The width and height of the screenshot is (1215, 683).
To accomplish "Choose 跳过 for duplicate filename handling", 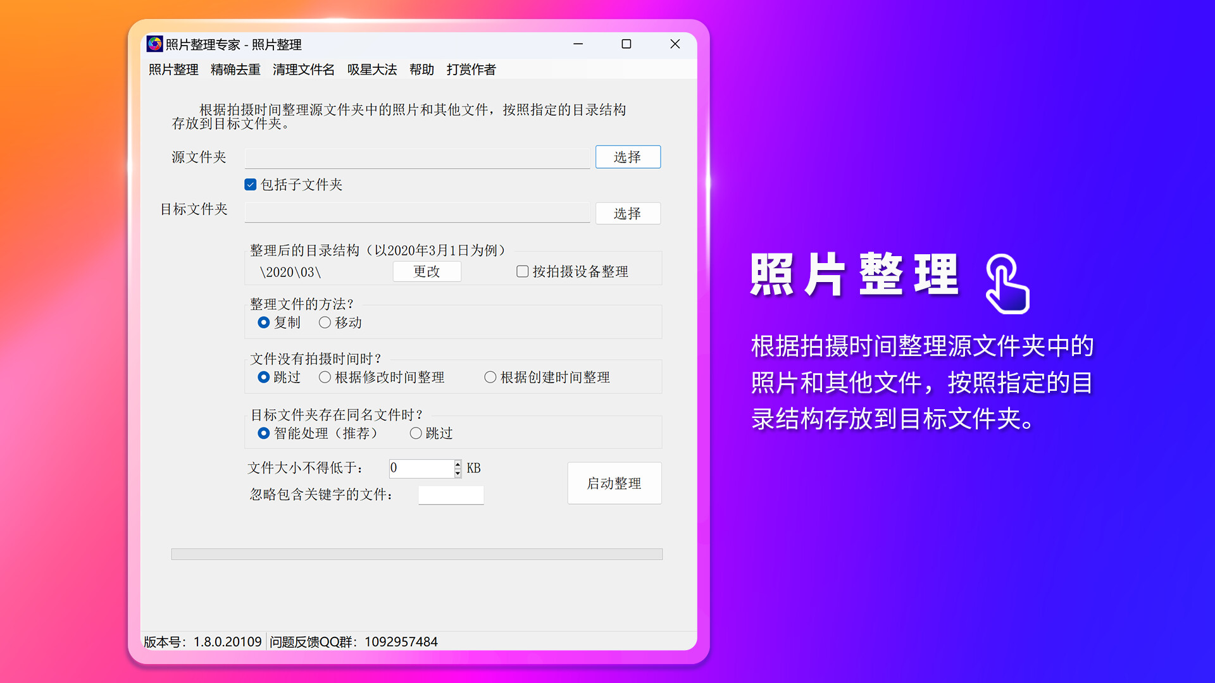I will 416,433.
